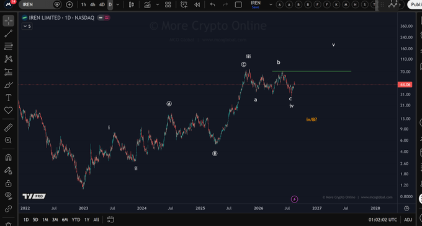The width and height of the screenshot is (422, 226).
Task: Click the purple lightning event marker
Action: tap(294, 199)
